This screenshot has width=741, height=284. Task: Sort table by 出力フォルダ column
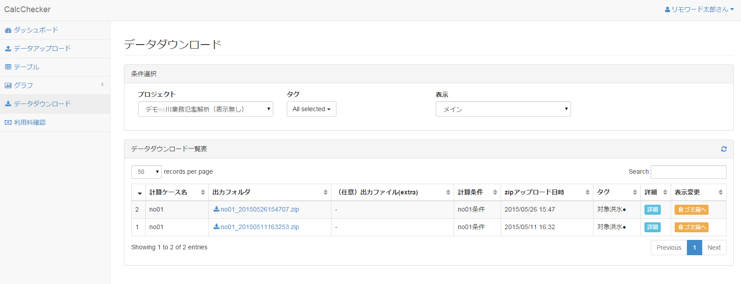pos(269,192)
